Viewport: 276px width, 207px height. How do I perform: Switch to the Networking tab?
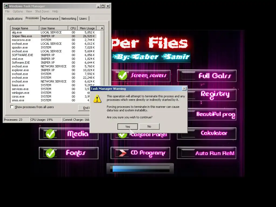(69, 19)
